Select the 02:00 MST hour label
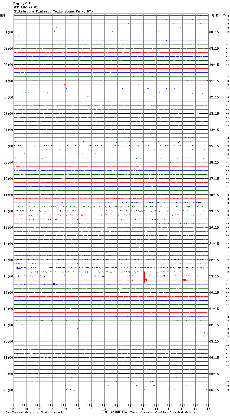This screenshot has width=230, height=416. (8, 49)
